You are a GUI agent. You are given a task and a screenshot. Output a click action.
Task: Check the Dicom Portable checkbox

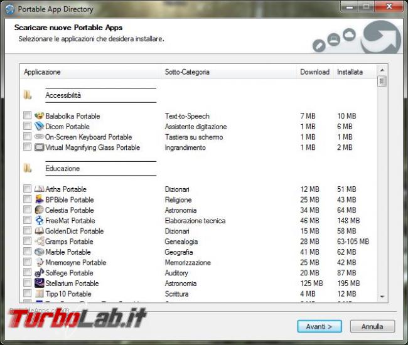tap(27, 125)
